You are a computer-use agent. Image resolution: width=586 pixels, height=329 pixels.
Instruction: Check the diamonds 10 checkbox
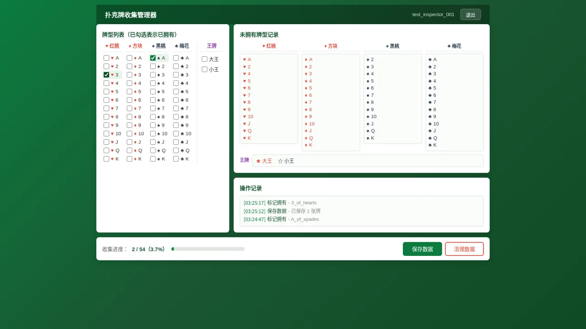(130, 133)
